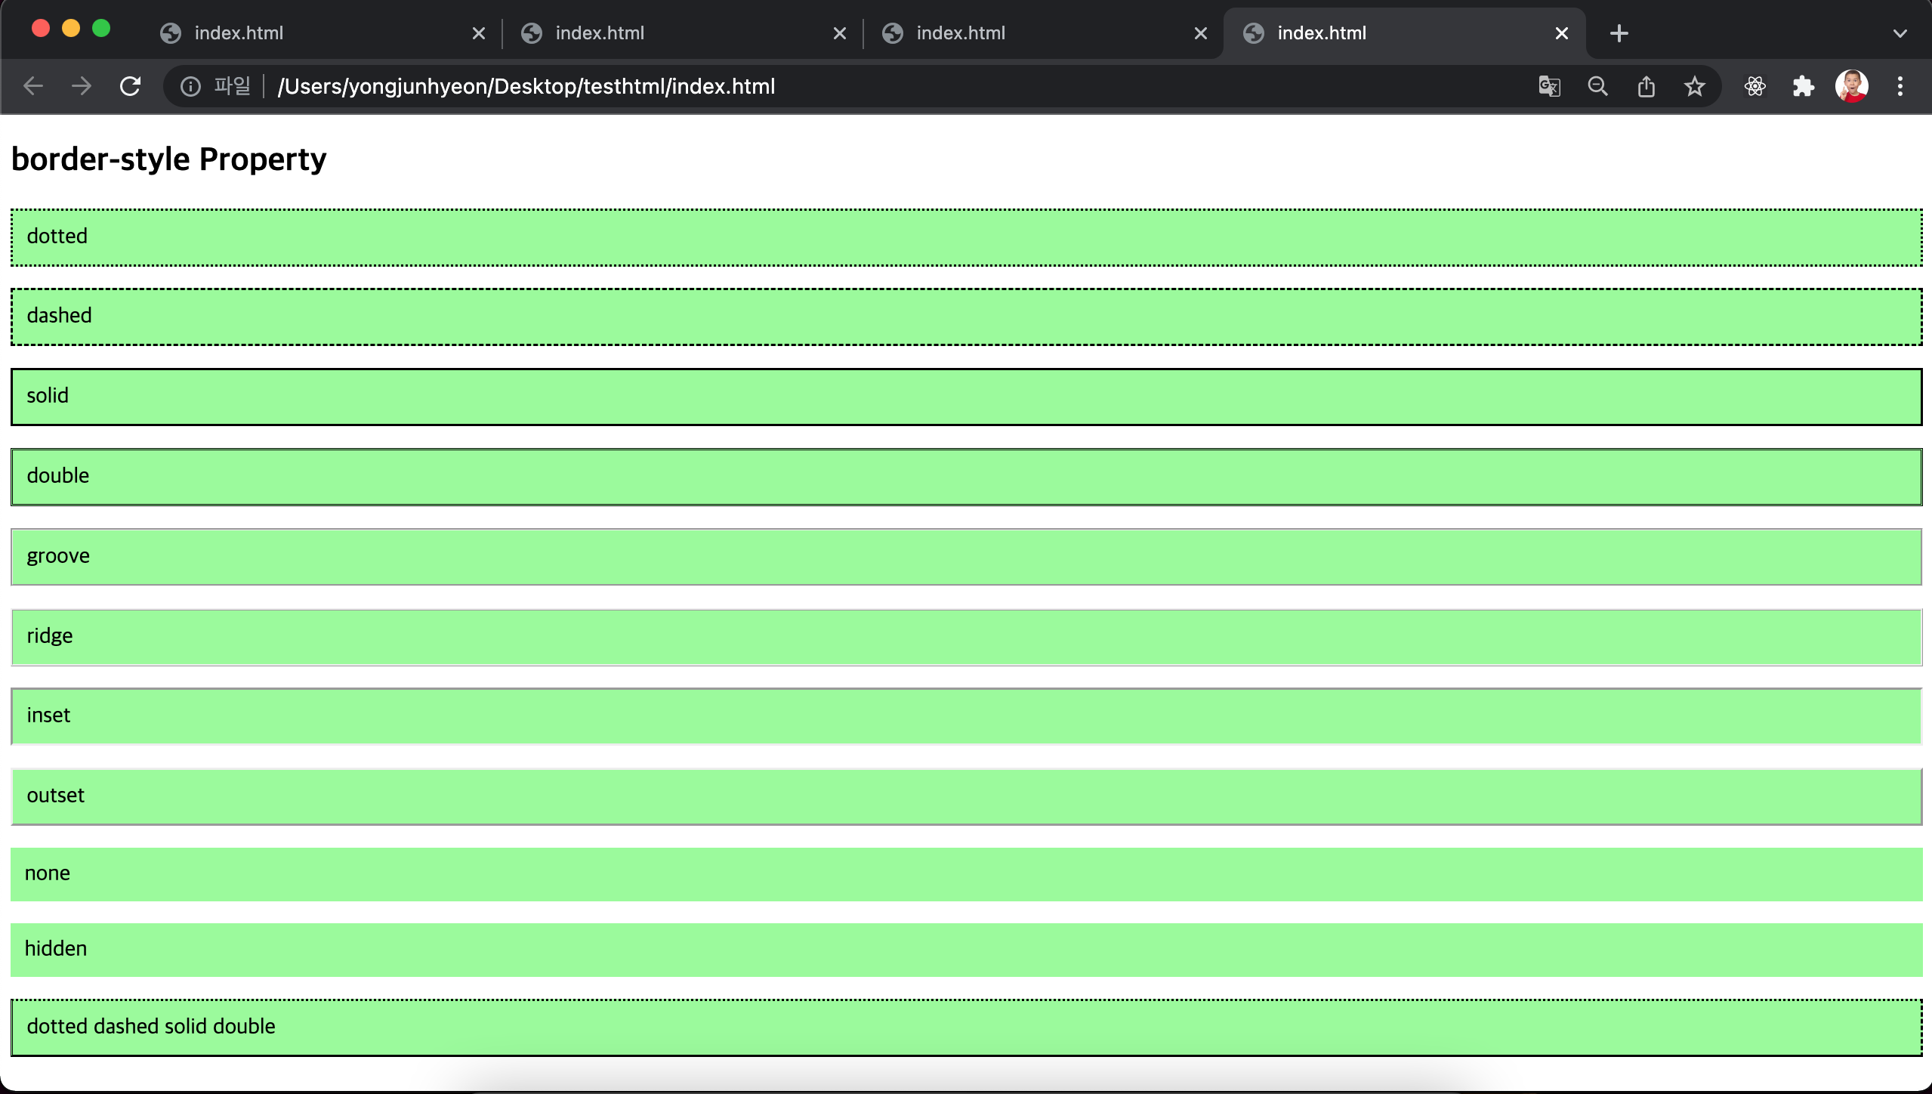The image size is (1932, 1094).
Task: Expand the tab search chevron
Action: pos(1900,33)
